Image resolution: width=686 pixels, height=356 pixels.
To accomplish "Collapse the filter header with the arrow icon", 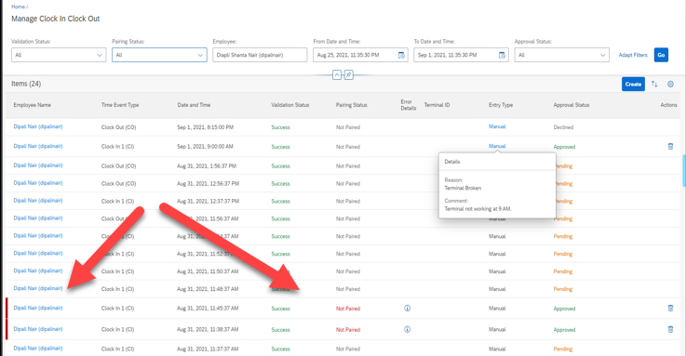I will pos(337,75).
